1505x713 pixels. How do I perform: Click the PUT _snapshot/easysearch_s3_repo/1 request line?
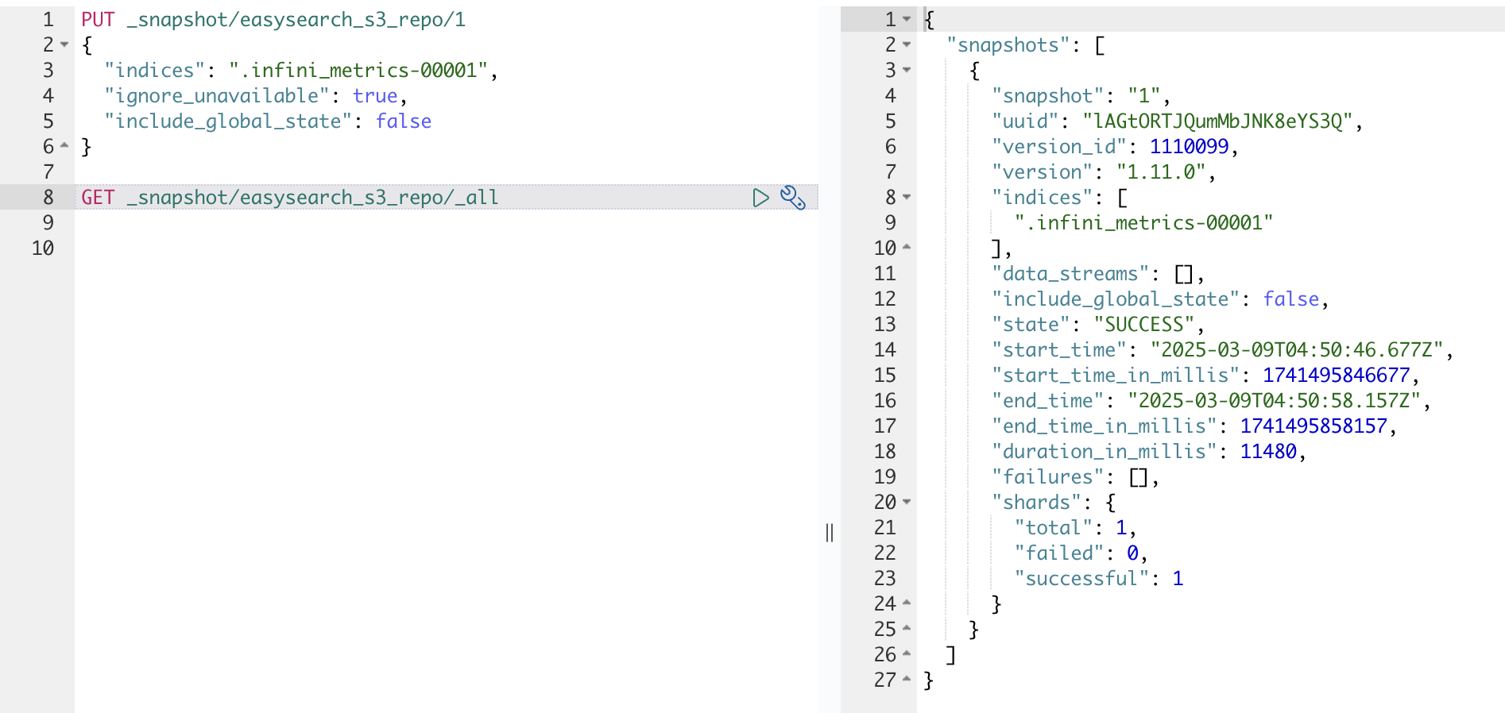tap(273, 19)
